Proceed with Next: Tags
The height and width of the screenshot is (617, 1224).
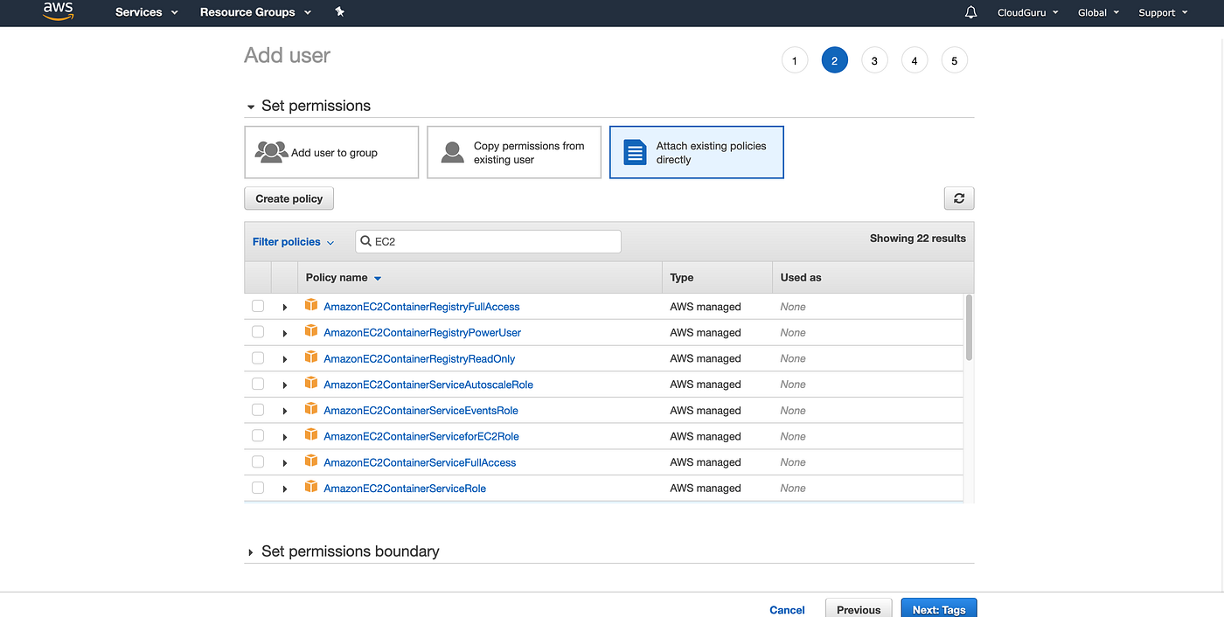click(938, 609)
